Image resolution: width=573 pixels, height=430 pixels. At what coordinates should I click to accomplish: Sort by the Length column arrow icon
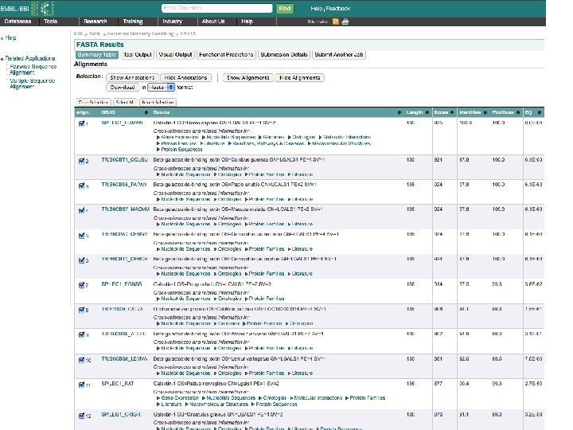point(427,112)
